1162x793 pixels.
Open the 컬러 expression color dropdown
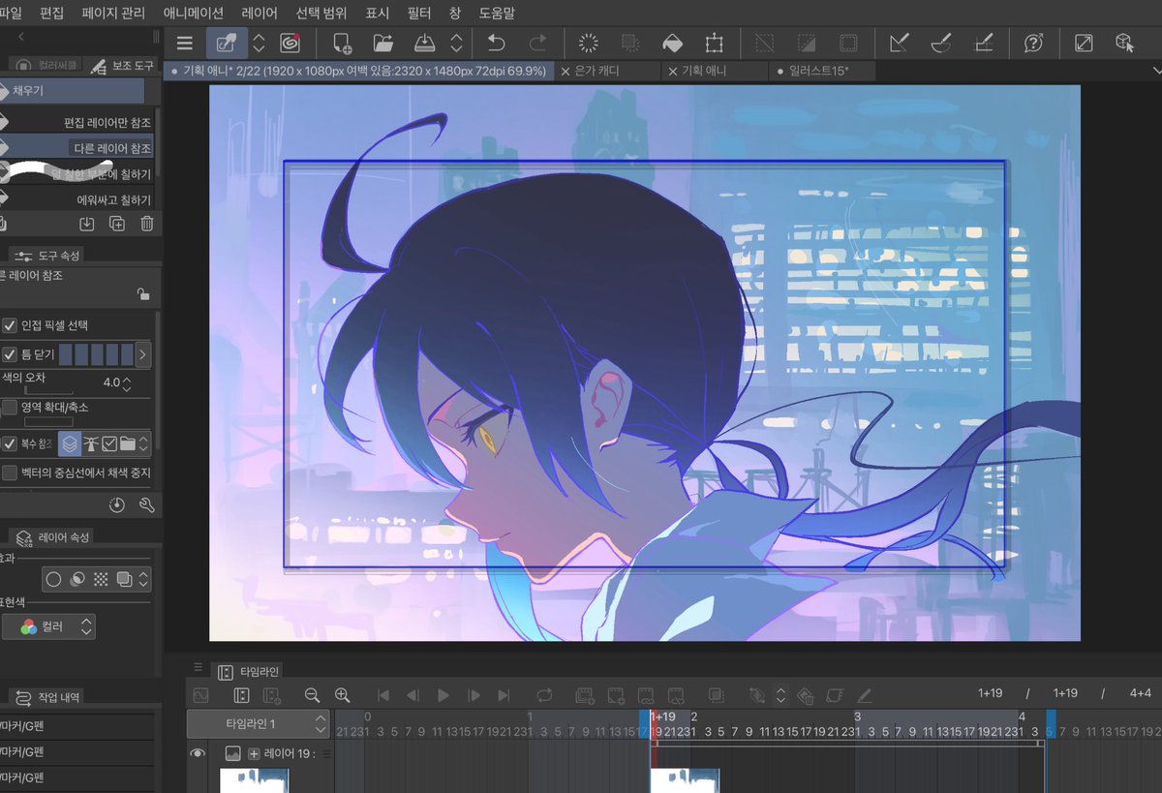(48, 627)
